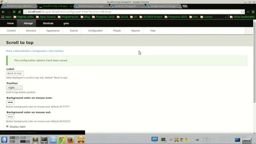
Task: Click the Label text field
Action: point(15,73)
